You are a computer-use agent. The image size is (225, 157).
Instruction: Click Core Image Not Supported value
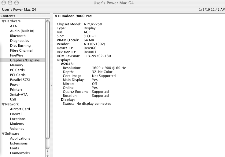point(104,76)
